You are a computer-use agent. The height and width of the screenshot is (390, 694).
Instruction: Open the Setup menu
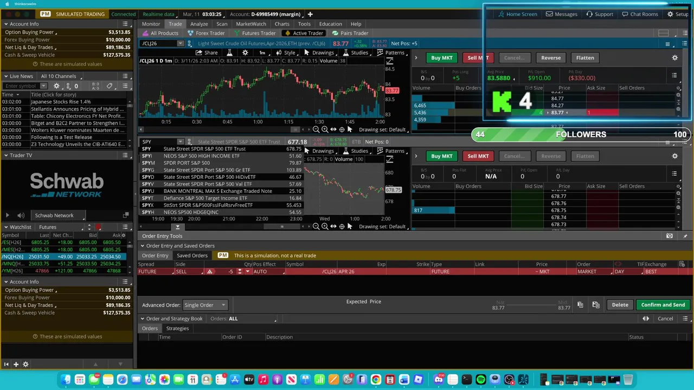pos(678,14)
